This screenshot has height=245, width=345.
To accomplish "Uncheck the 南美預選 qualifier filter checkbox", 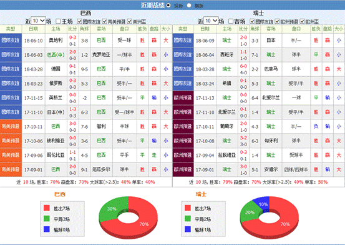I will 105,21.
